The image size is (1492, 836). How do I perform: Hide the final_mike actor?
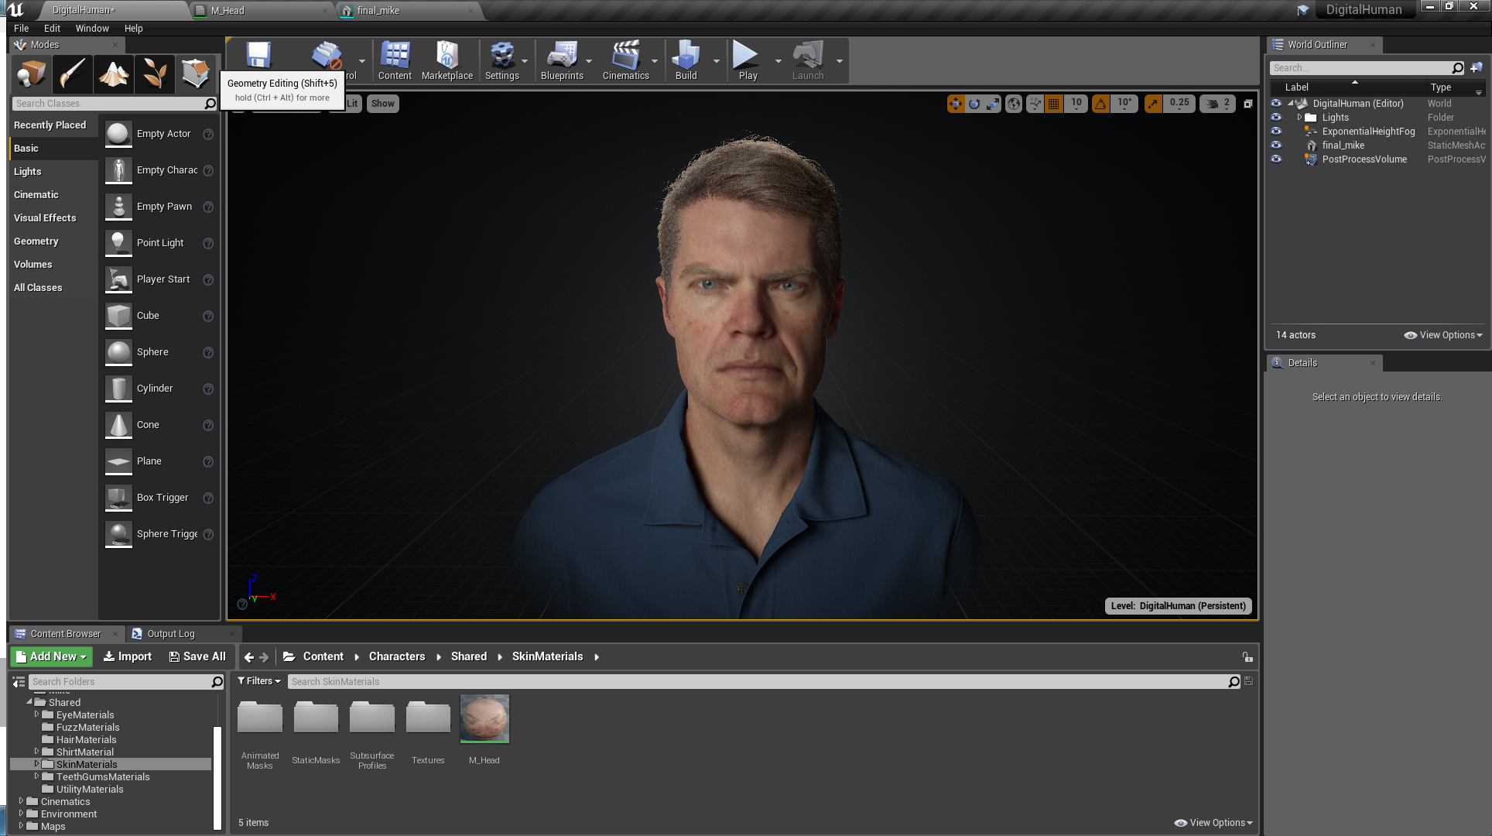pos(1276,145)
